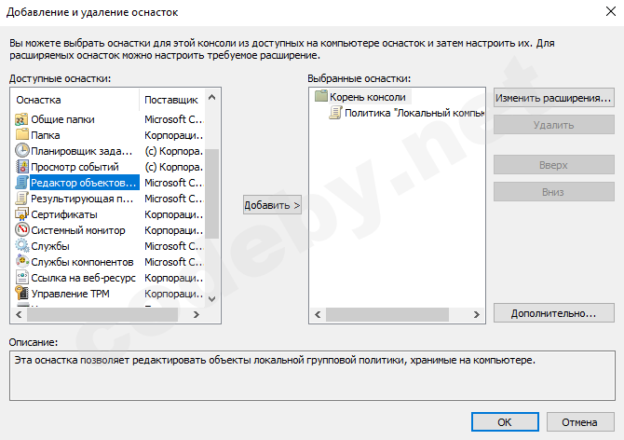Click the Просмотр событий icon
This screenshot has height=440, width=624.
click(21, 167)
